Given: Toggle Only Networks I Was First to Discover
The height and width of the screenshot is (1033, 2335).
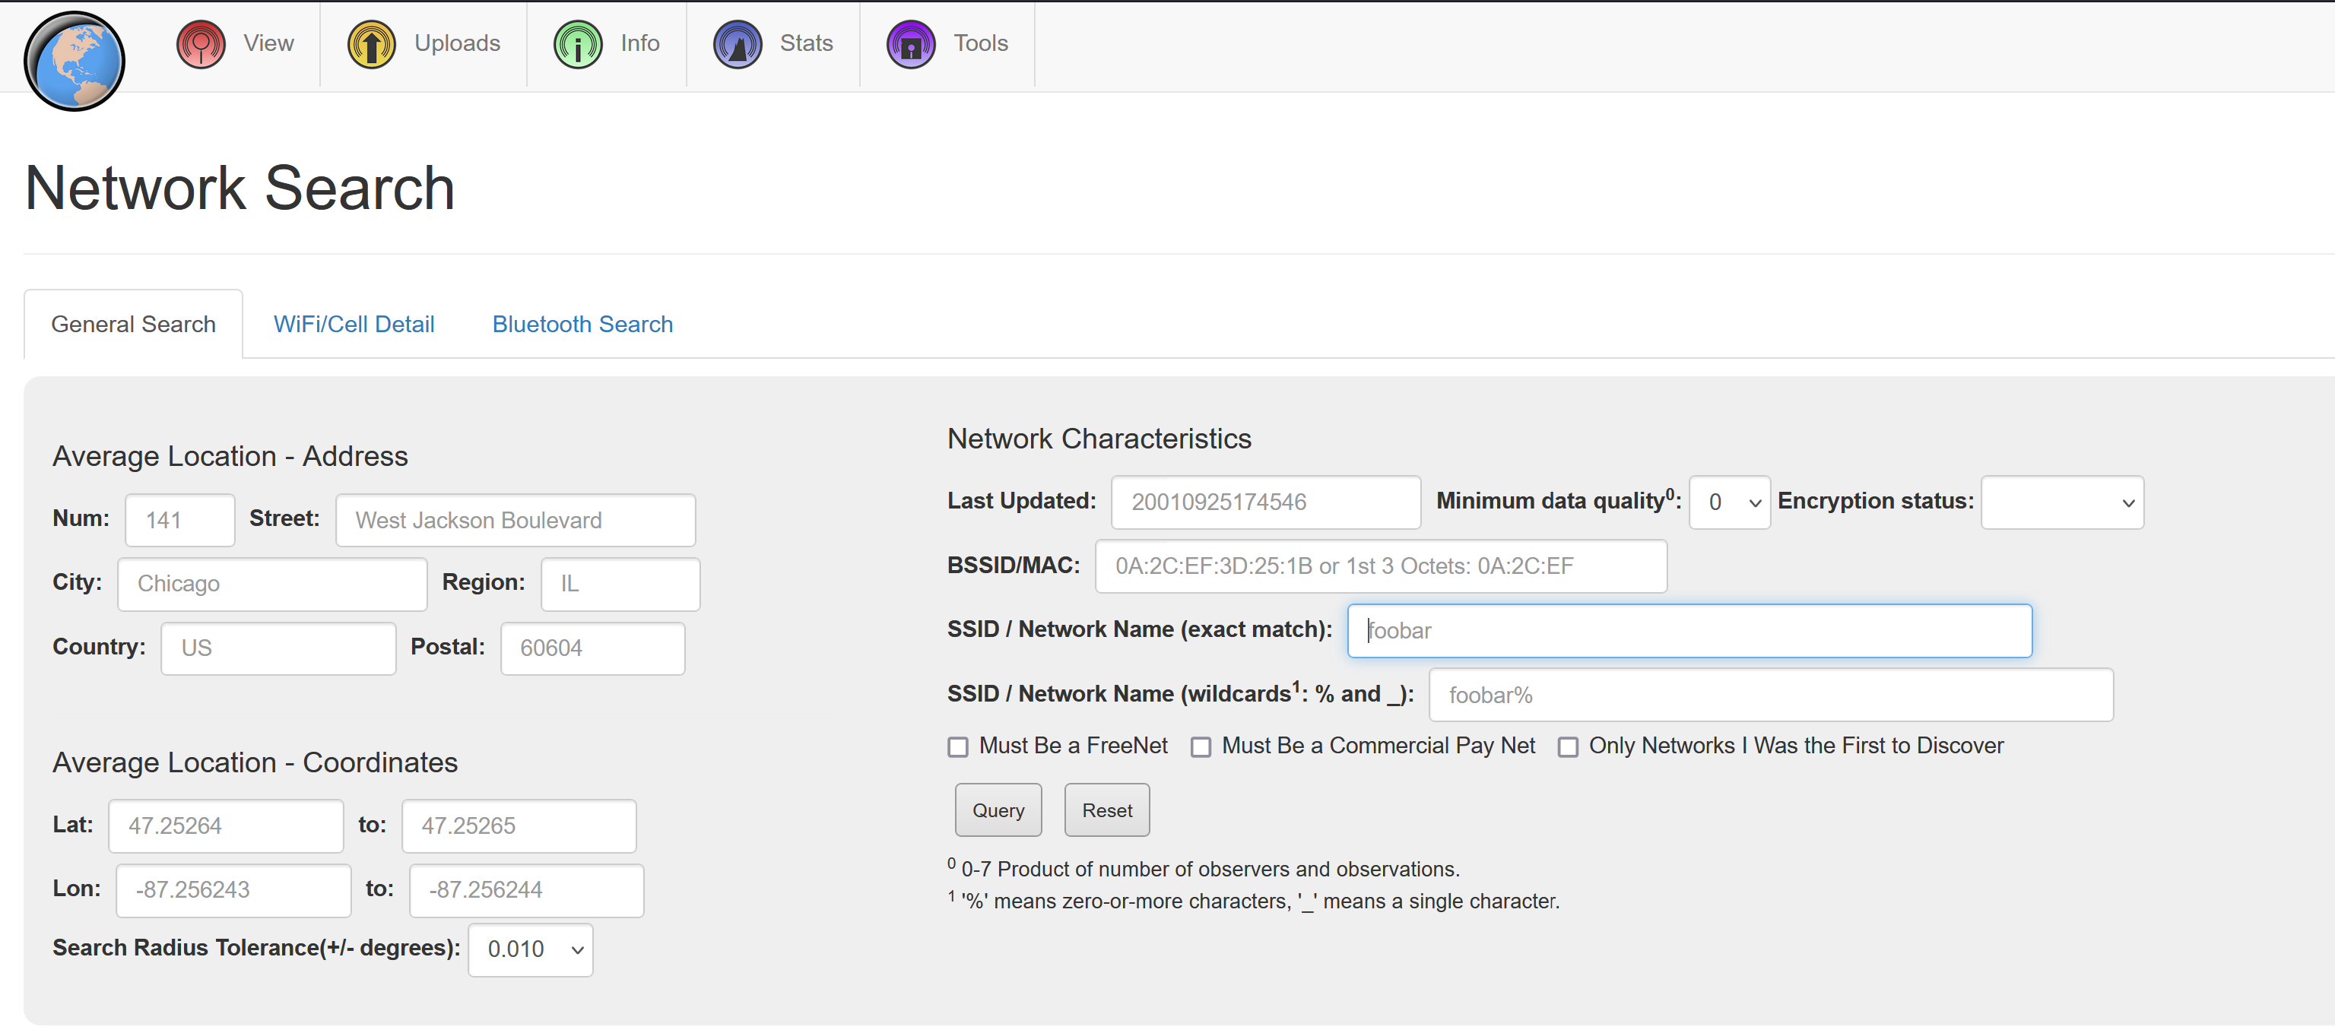Looking at the screenshot, I should pyautogui.click(x=1568, y=746).
